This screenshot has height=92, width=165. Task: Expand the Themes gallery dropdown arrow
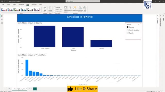(x=41, y=10)
